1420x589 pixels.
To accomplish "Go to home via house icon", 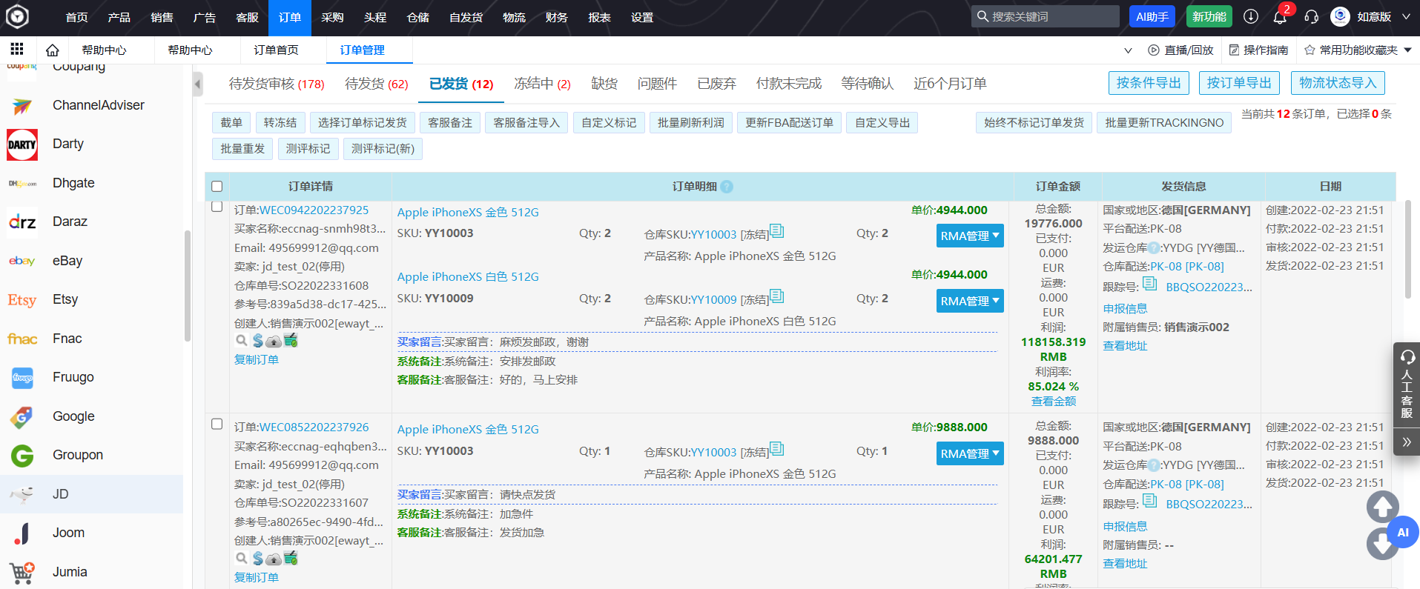I will point(52,50).
